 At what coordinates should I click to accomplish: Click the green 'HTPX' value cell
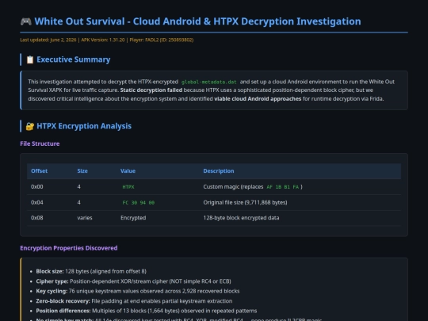pyautogui.click(x=128, y=187)
